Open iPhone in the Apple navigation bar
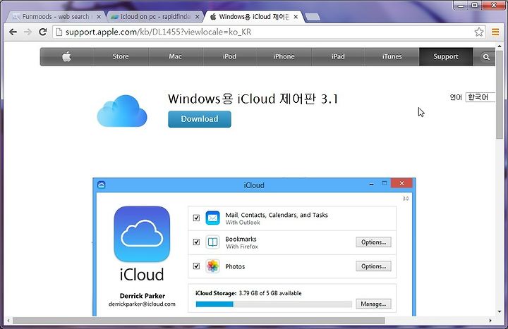The height and width of the screenshot is (329, 508). (284, 56)
